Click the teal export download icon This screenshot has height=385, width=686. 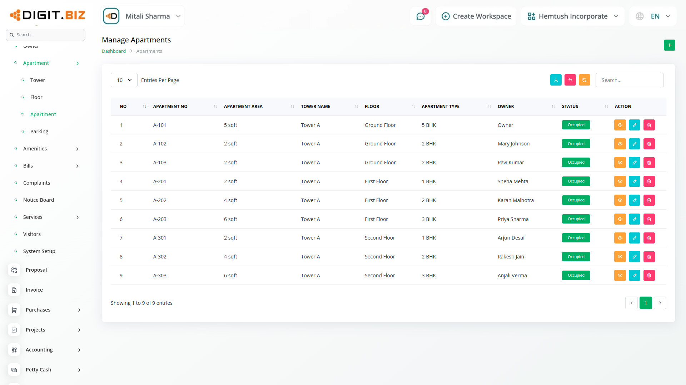(x=556, y=80)
